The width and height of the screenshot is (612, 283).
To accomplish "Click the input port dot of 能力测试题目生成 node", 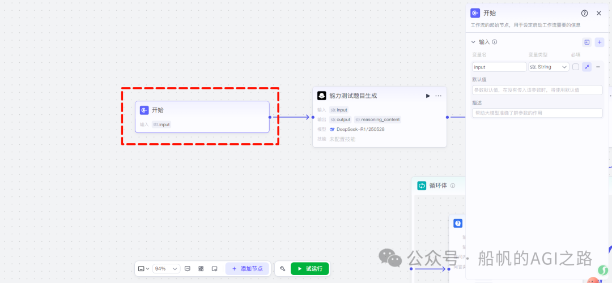I will (313, 117).
